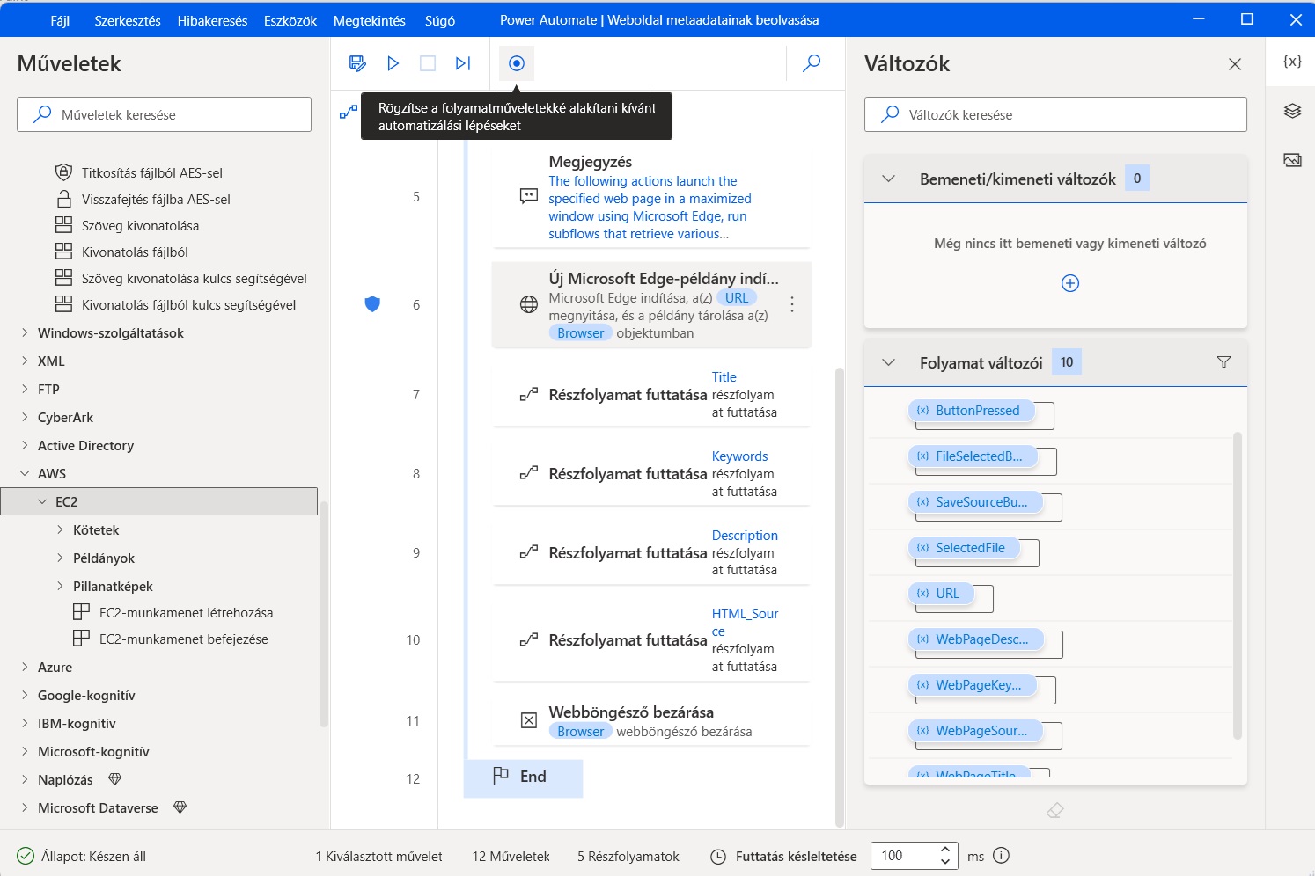The height and width of the screenshot is (876, 1315).
Task: Click the Változók keresése search field
Action: (x=1055, y=114)
